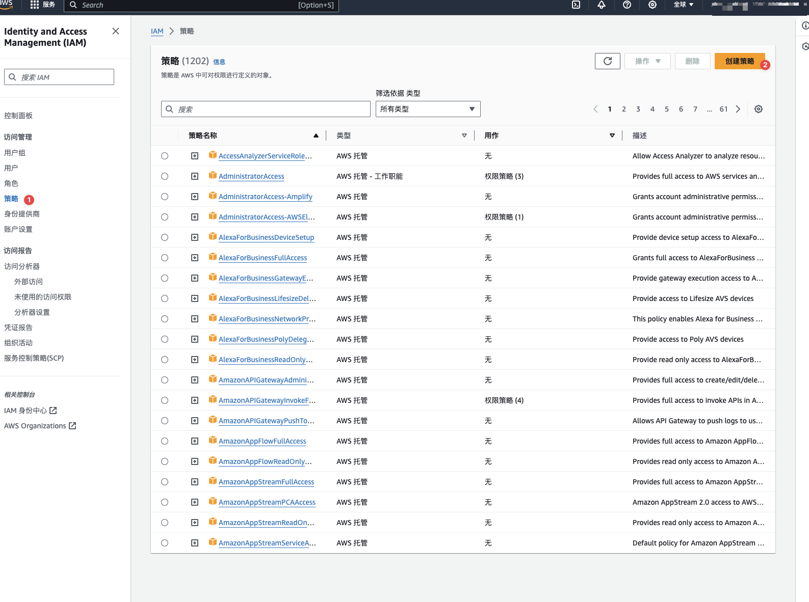
Task: Open the 所有类型 type filter dropdown
Action: click(428, 109)
